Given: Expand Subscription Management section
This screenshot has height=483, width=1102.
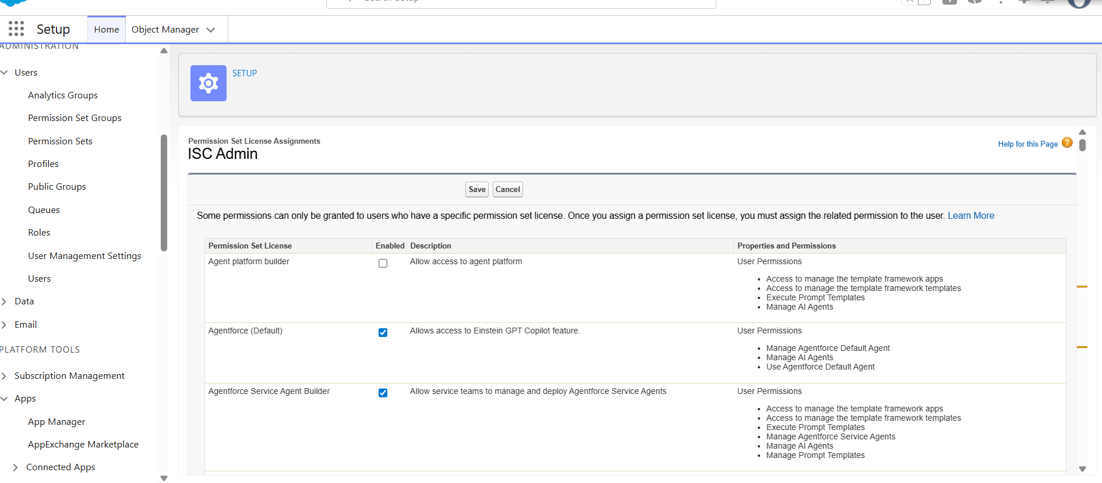Looking at the screenshot, I should click(x=5, y=376).
